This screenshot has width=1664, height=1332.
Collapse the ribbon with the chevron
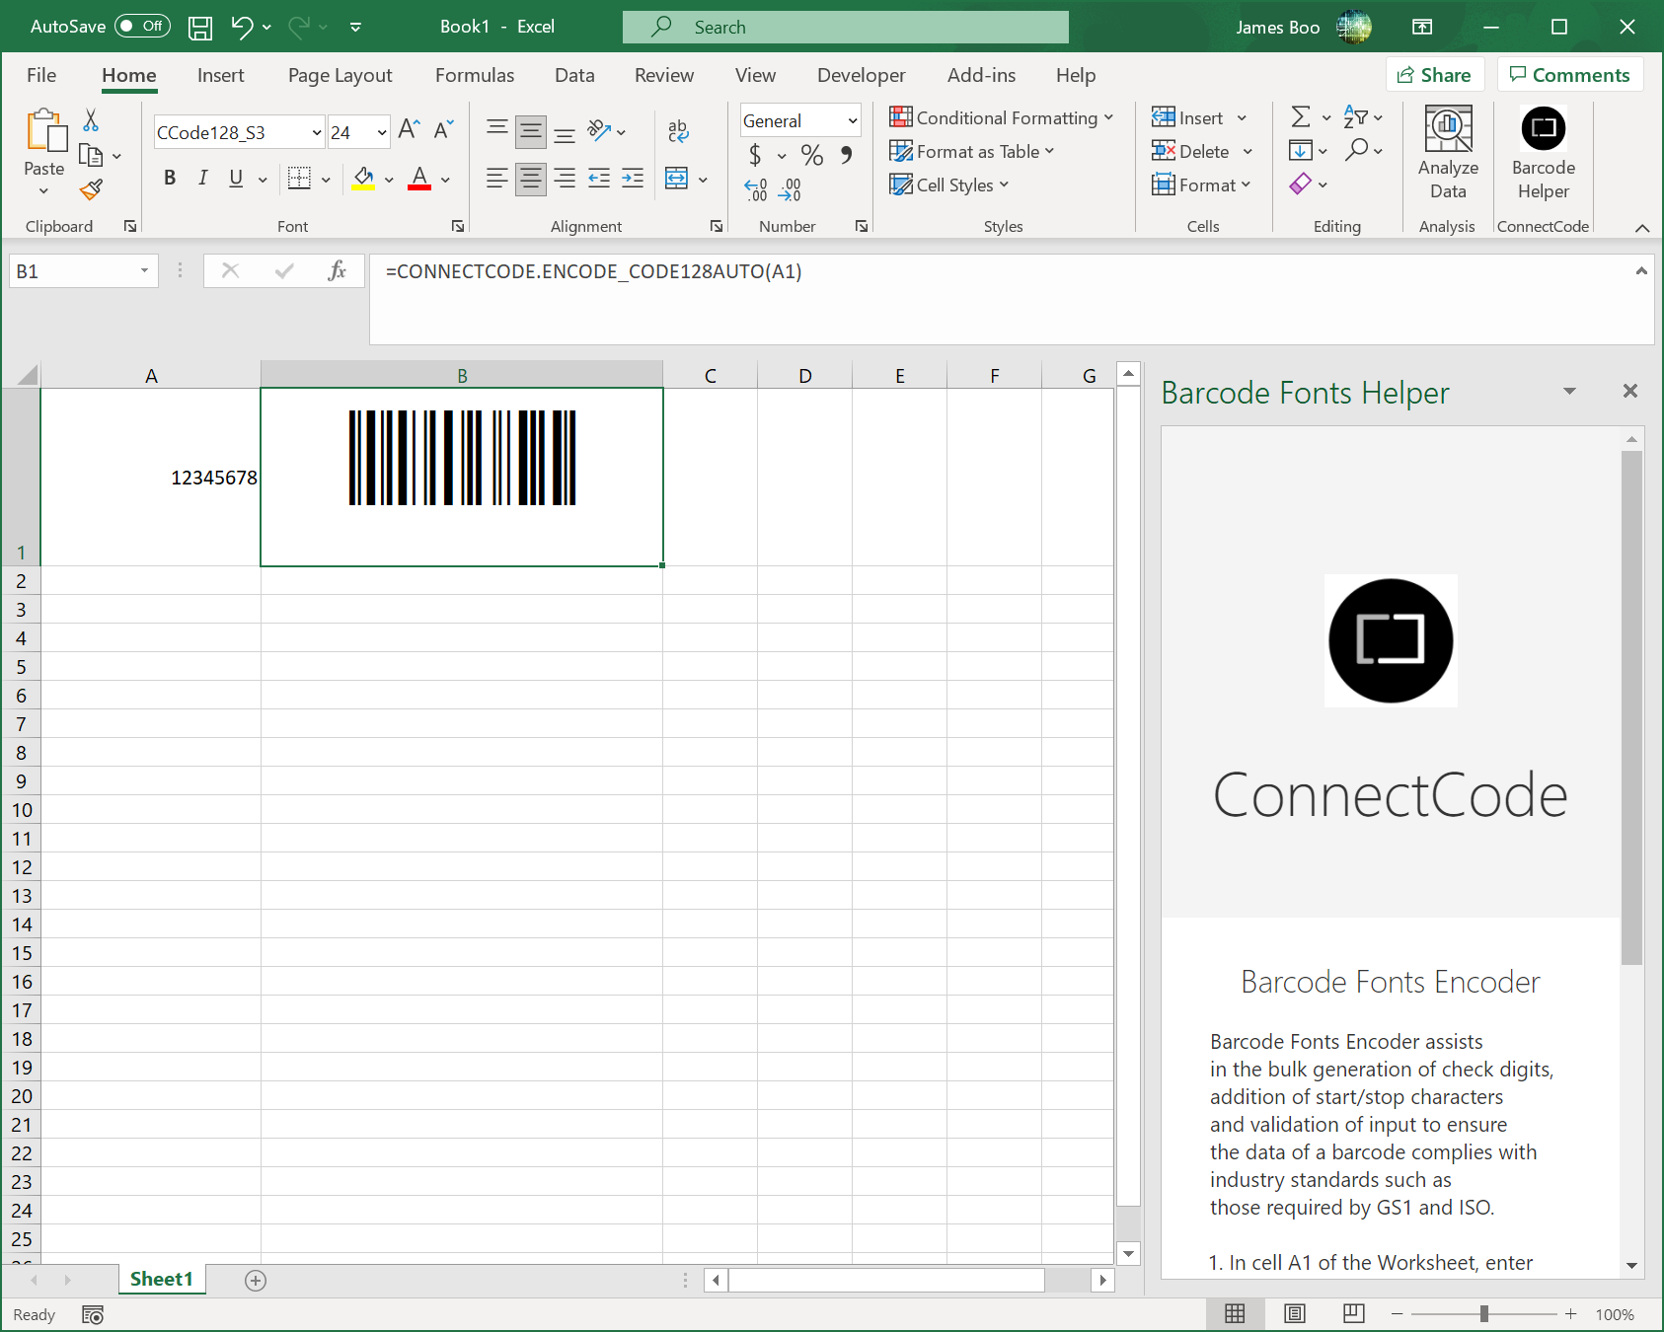click(x=1641, y=228)
